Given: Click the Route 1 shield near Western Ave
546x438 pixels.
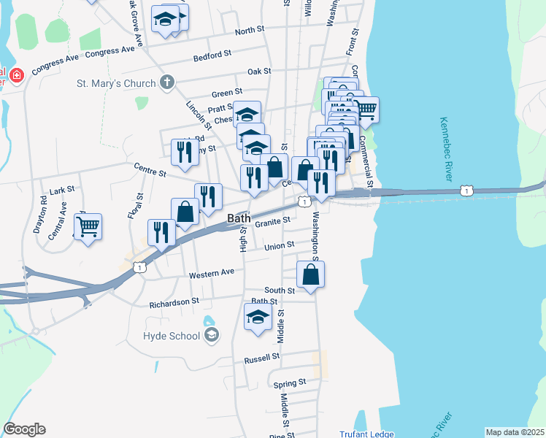Looking at the screenshot, I should 139,267.
